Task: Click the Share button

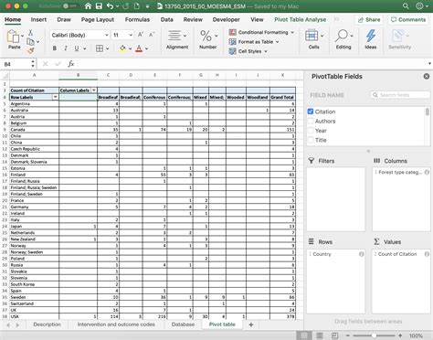Action: [369, 19]
